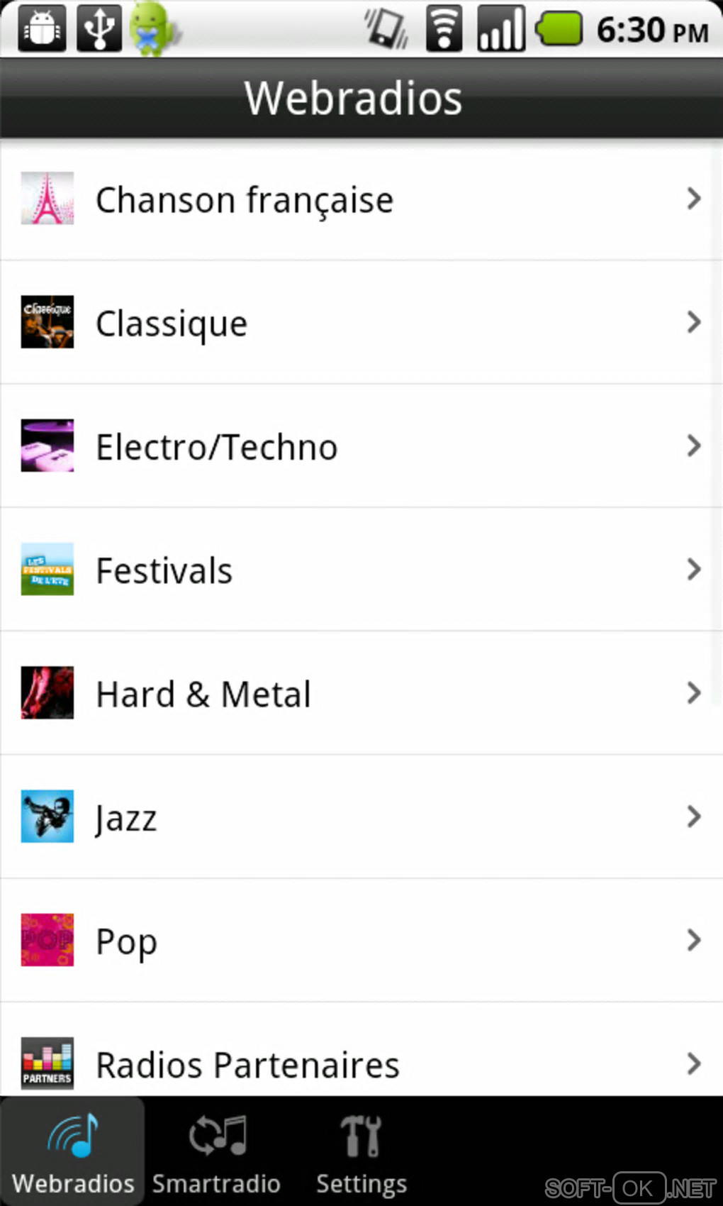
Task: Tap the Chanson française Eiffel Tower icon
Action: pos(47,199)
